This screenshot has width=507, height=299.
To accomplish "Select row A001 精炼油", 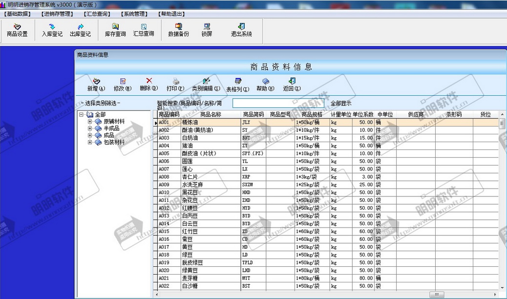I will [x=328, y=123].
